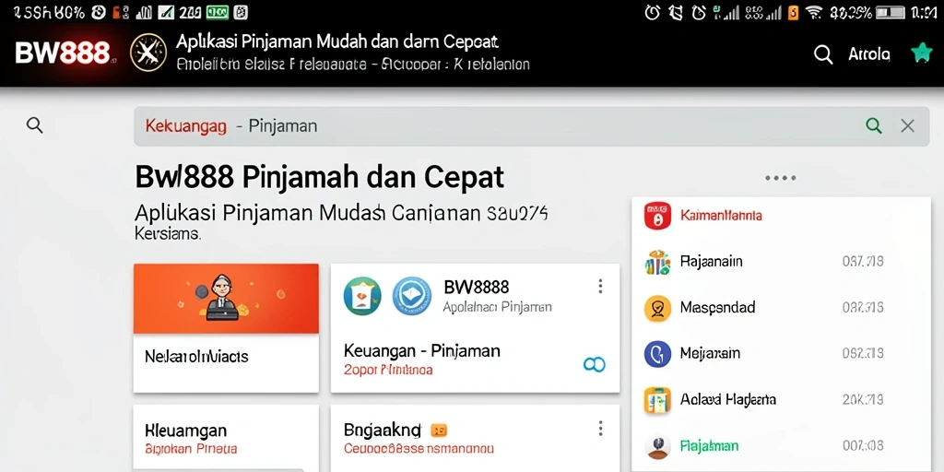This screenshot has width=944, height=472.
Task: Click the BW888 logo in header
Action: pyautogui.click(x=63, y=53)
